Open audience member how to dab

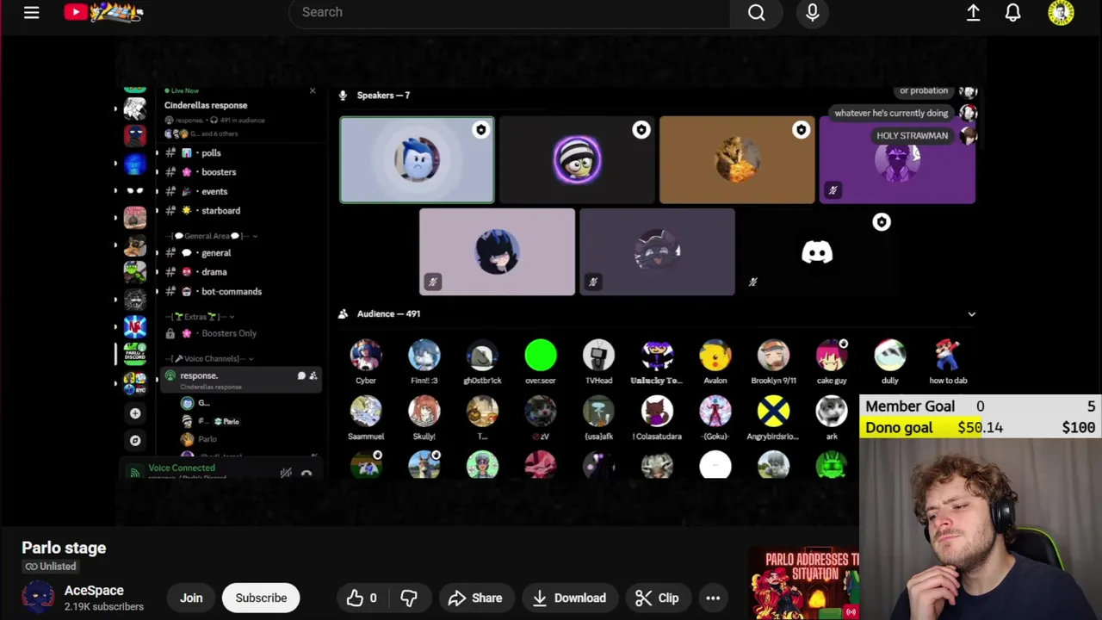pyautogui.click(x=948, y=362)
